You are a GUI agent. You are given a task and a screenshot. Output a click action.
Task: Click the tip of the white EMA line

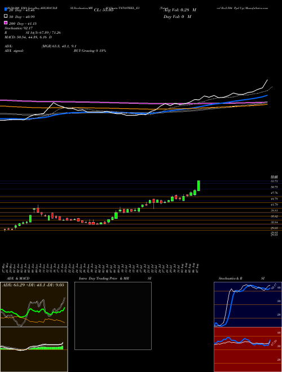[267, 80]
